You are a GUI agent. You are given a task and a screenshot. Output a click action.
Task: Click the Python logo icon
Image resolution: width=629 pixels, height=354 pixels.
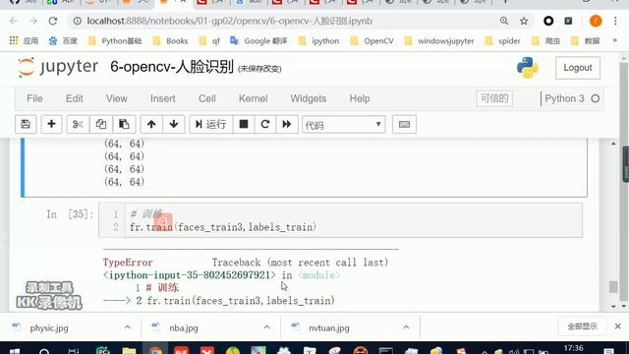[x=527, y=68]
